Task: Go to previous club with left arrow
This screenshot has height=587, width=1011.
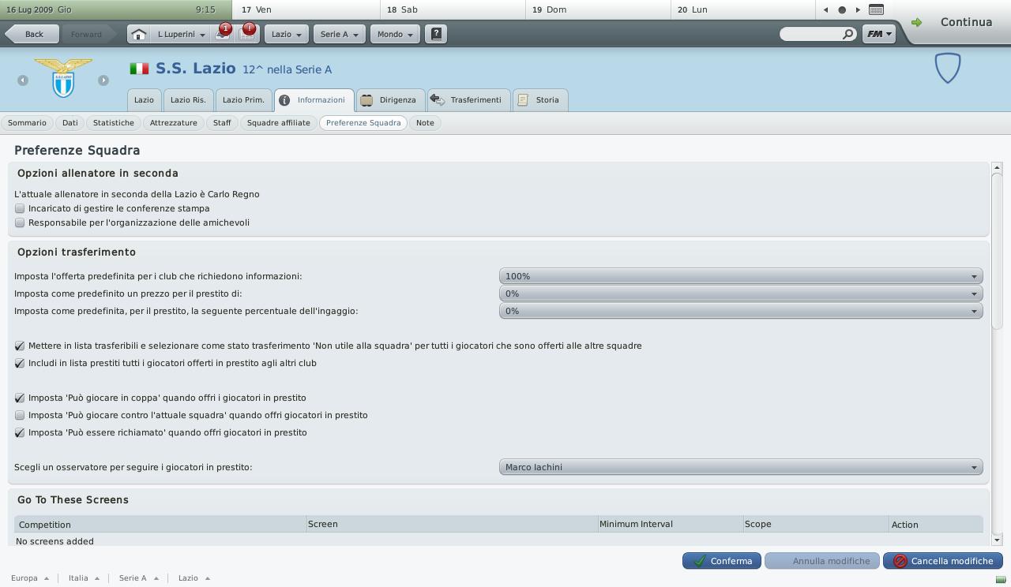Action: 23,80
